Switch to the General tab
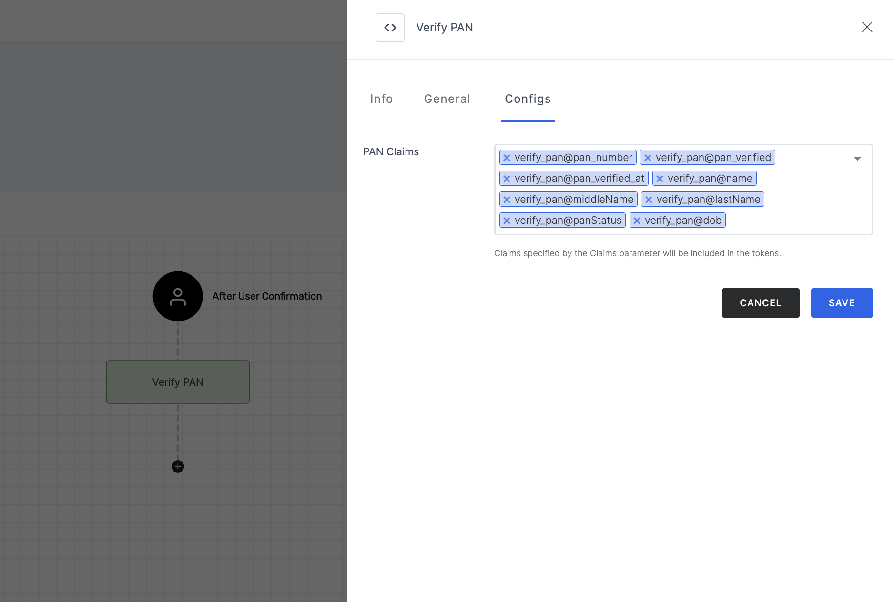 (447, 99)
